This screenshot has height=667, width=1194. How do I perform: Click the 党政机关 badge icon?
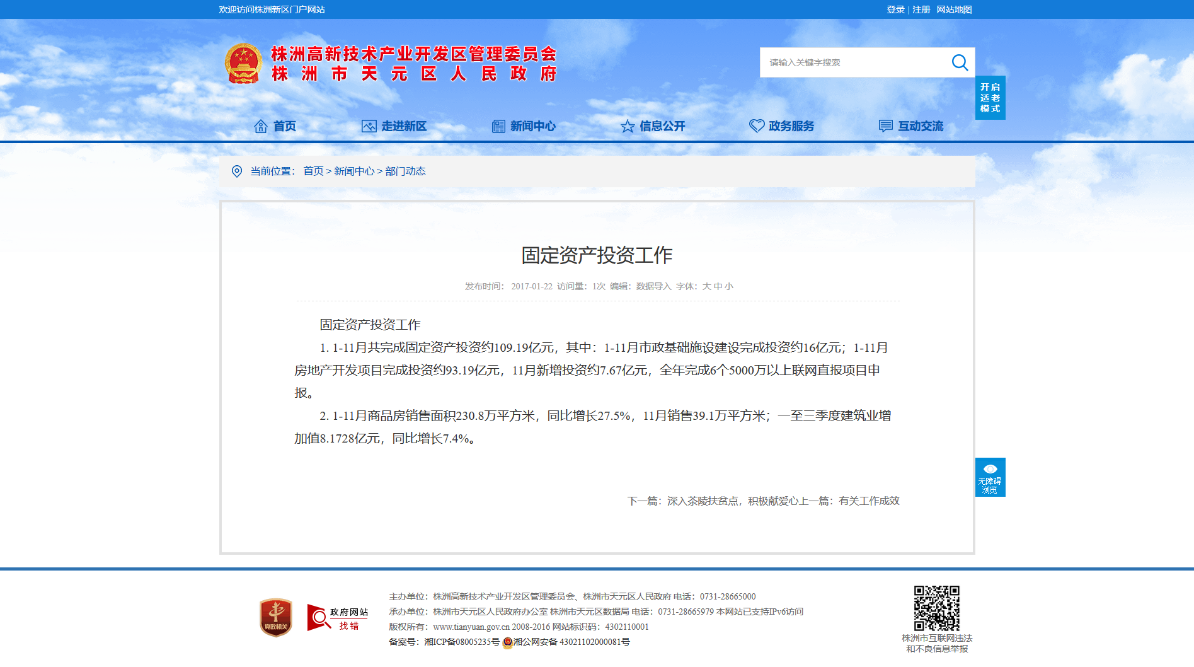276,617
